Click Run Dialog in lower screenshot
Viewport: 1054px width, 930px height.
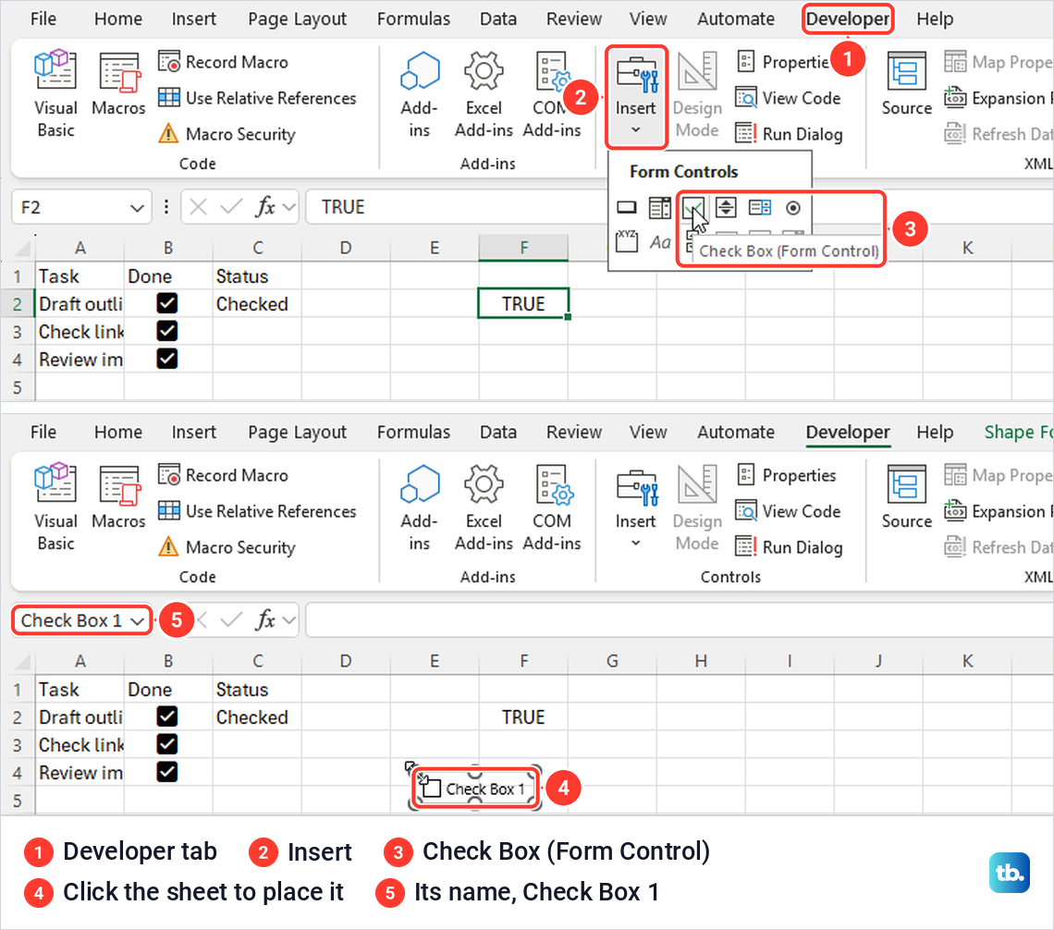(x=790, y=547)
